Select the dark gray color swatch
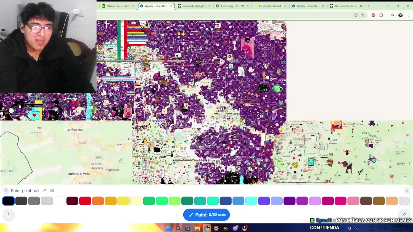The height and width of the screenshot is (232, 413). [x=21, y=201]
